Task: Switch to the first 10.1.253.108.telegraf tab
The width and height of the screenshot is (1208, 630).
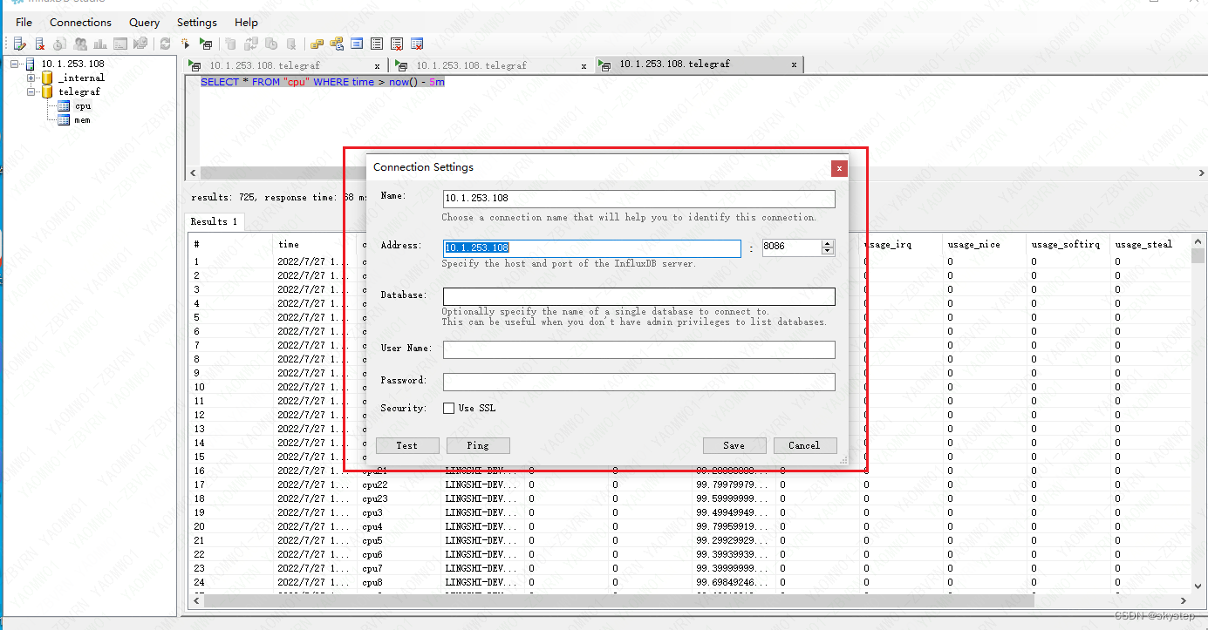Action: pyautogui.click(x=284, y=65)
